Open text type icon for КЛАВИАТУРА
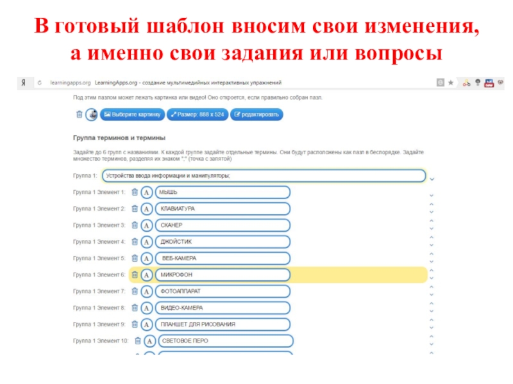The height and width of the screenshot is (384, 513). (x=147, y=209)
